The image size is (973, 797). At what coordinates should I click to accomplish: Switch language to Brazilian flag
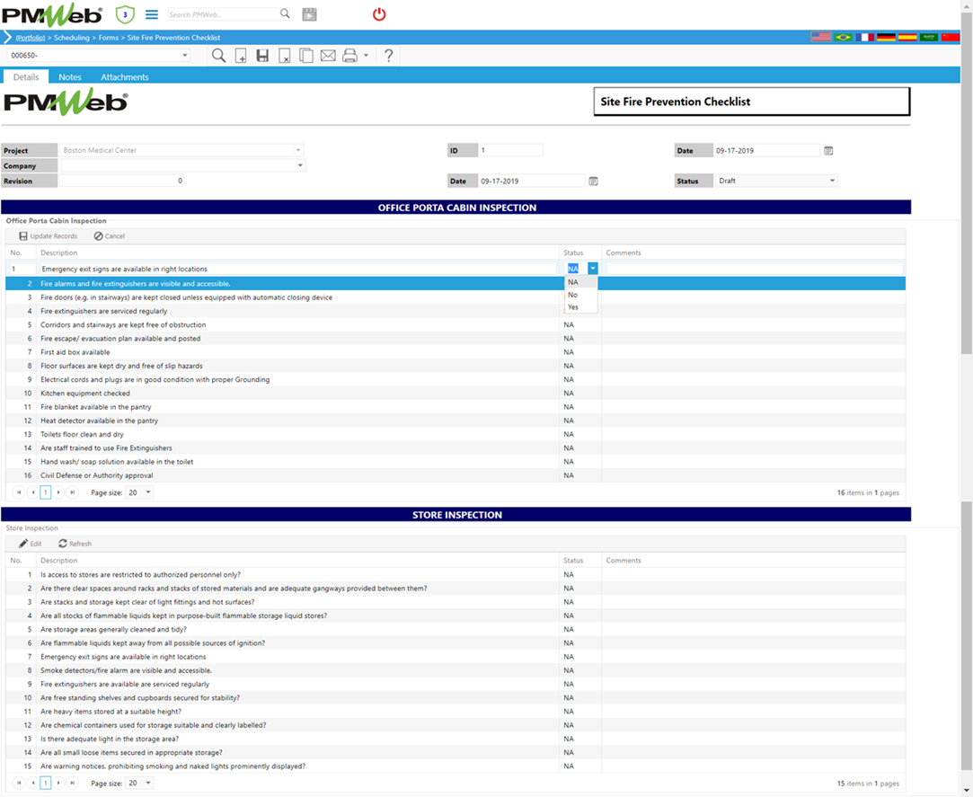843,37
